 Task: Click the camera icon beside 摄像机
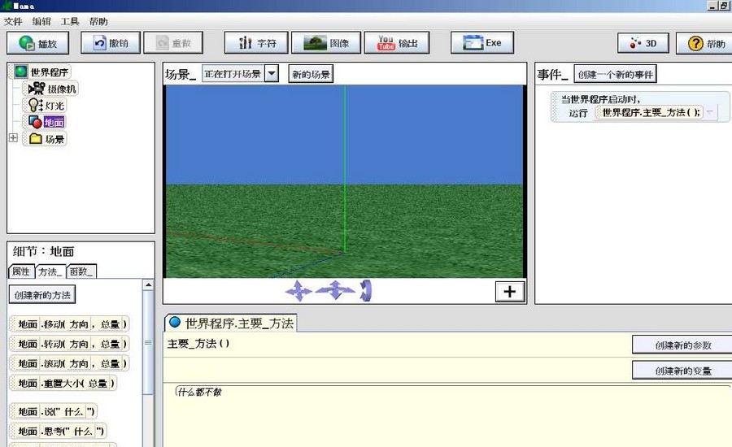point(37,89)
